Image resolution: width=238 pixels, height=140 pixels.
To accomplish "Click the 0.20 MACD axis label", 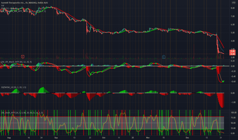I will click(x=233, y=61).
